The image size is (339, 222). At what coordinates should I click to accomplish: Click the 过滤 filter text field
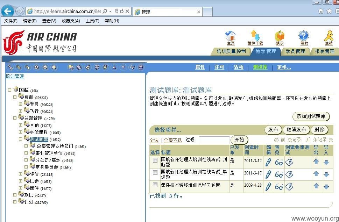pos(214,140)
